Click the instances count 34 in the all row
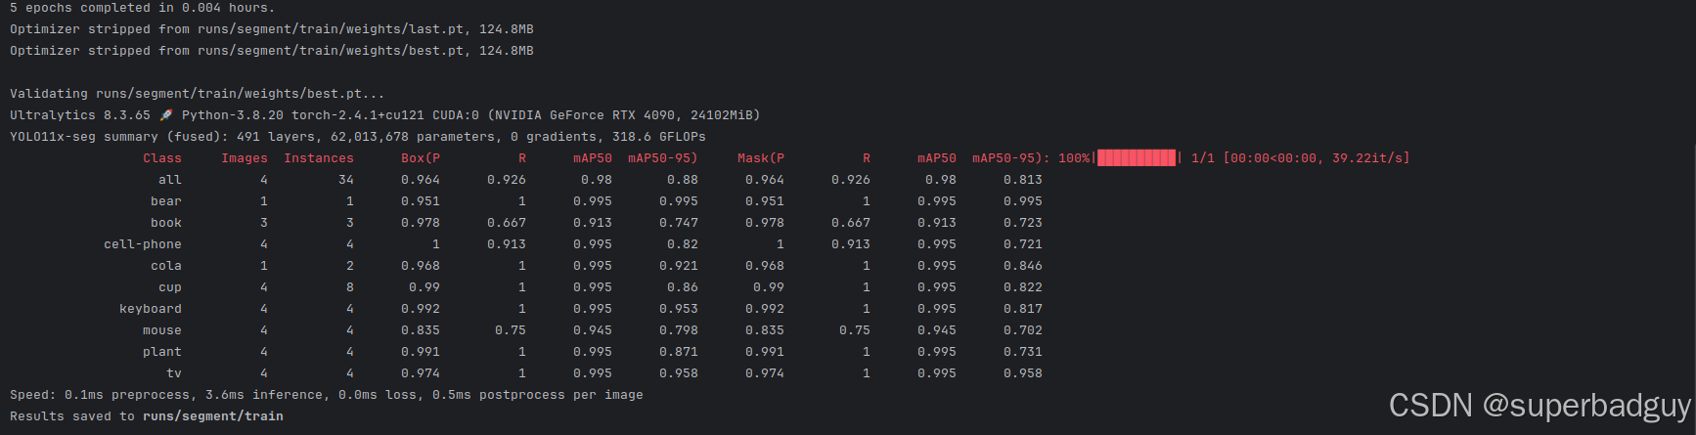 pos(346,180)
